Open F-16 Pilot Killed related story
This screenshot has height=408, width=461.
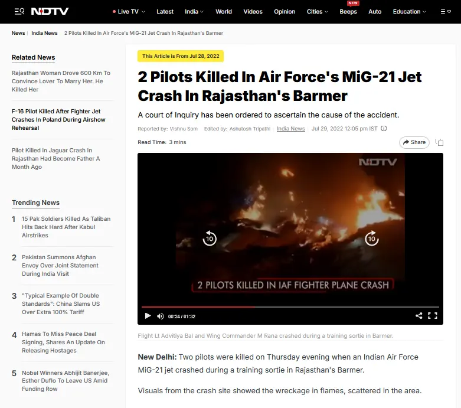pos(58,119)
